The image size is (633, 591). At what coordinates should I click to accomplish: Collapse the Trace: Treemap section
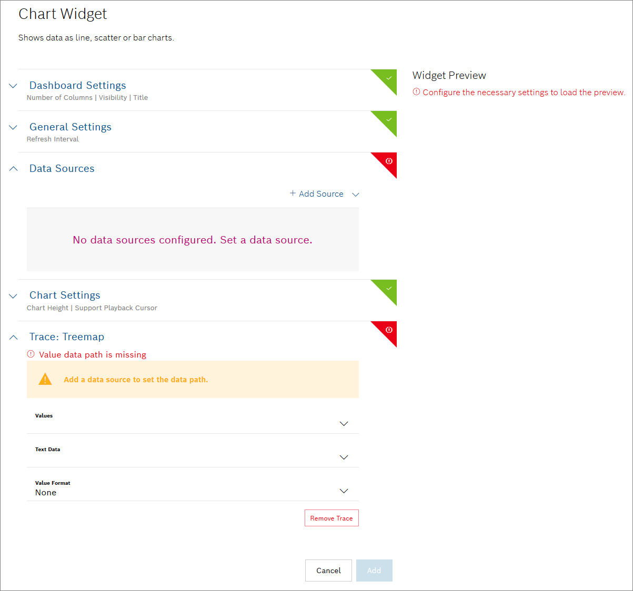coord(14,338)
